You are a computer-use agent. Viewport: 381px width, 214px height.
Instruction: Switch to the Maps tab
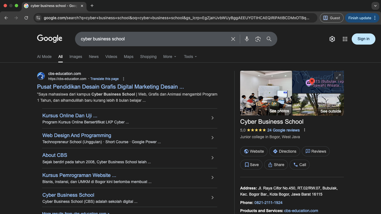(x=129, y=57)
